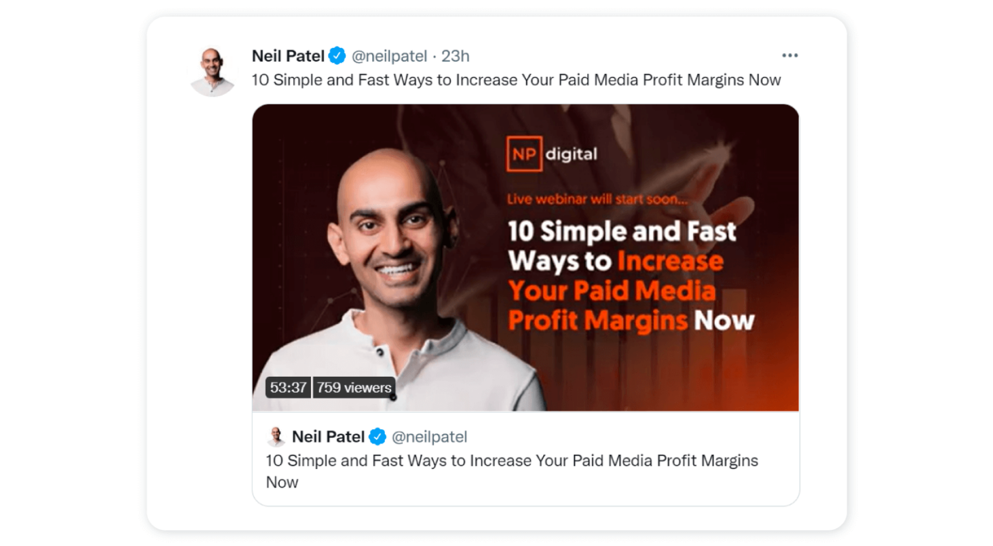Click the quoted tweet card
The width and height of the screenshot is (993, 546).
click(525, 459)
